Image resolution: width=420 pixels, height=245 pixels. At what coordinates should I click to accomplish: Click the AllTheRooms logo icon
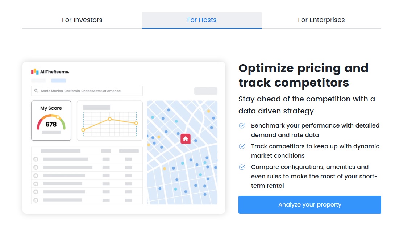pos(35,71)
